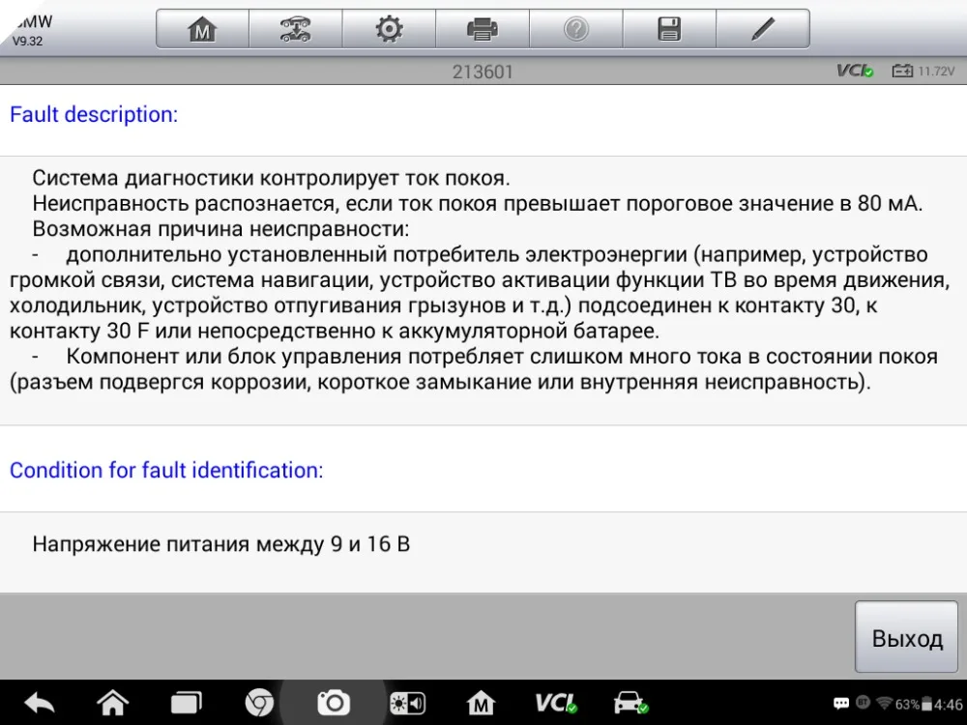Tap the battery voltage 11.72V indicator
Screen dimensions: 967x725
(923, 71)
